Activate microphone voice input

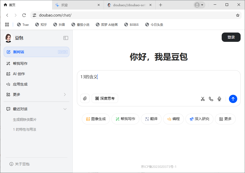coord(219,99)
